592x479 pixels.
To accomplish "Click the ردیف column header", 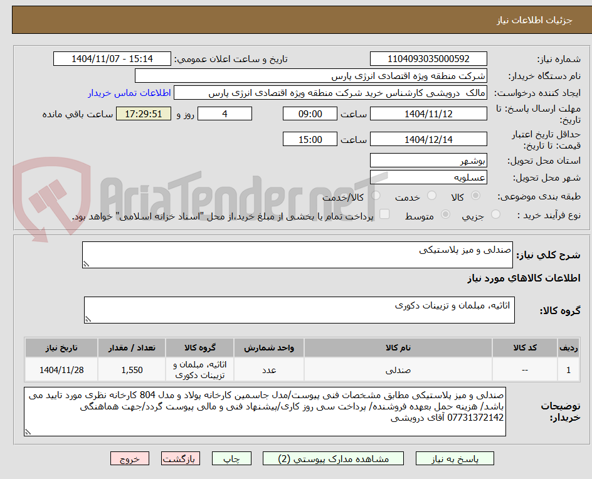I will [569, 347].
